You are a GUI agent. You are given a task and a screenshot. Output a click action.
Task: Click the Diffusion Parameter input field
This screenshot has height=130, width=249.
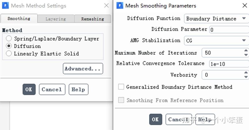pos(229,29)
